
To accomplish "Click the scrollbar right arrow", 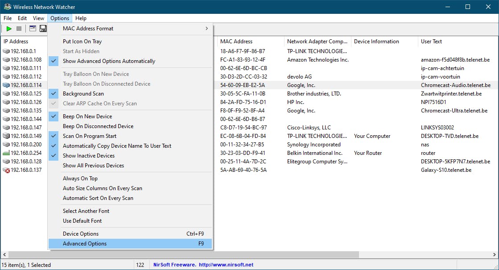I will pos(494,255).
